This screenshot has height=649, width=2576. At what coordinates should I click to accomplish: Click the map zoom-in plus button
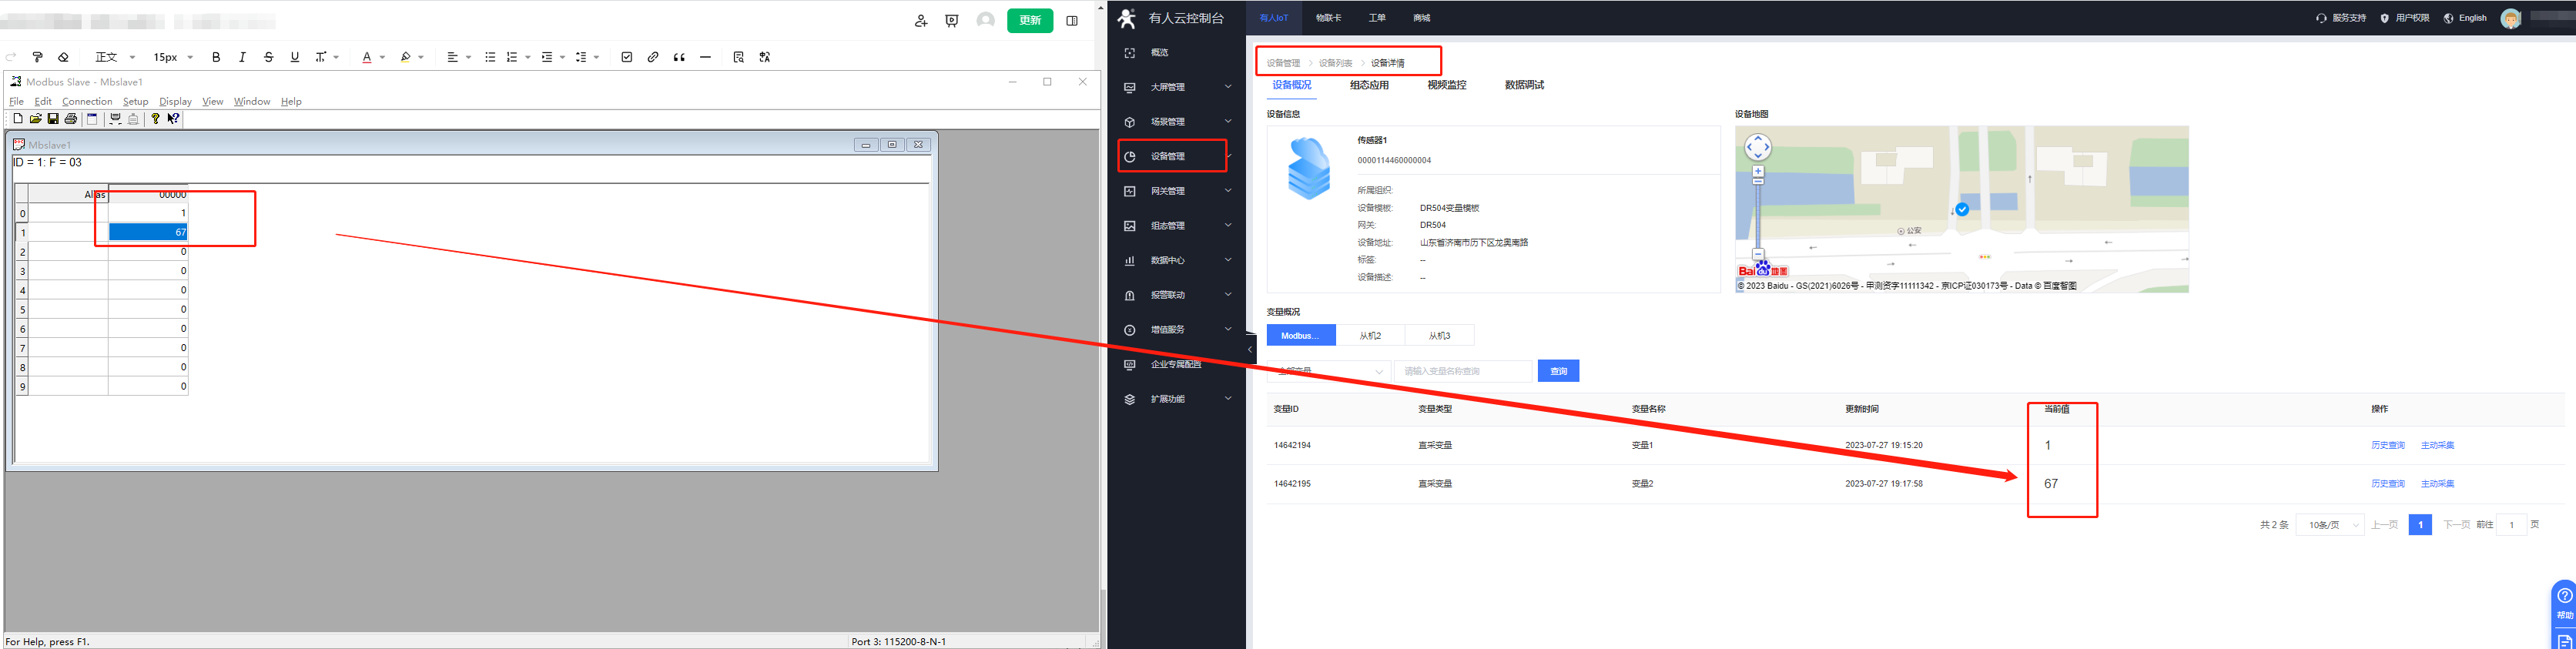(1758, 172)
